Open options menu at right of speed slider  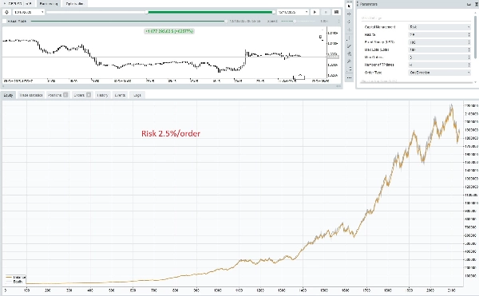click(338, 21)
